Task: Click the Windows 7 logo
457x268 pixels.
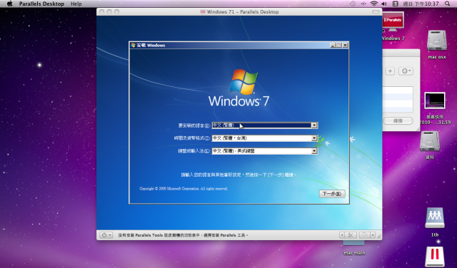Action: [x=238, y=88]
